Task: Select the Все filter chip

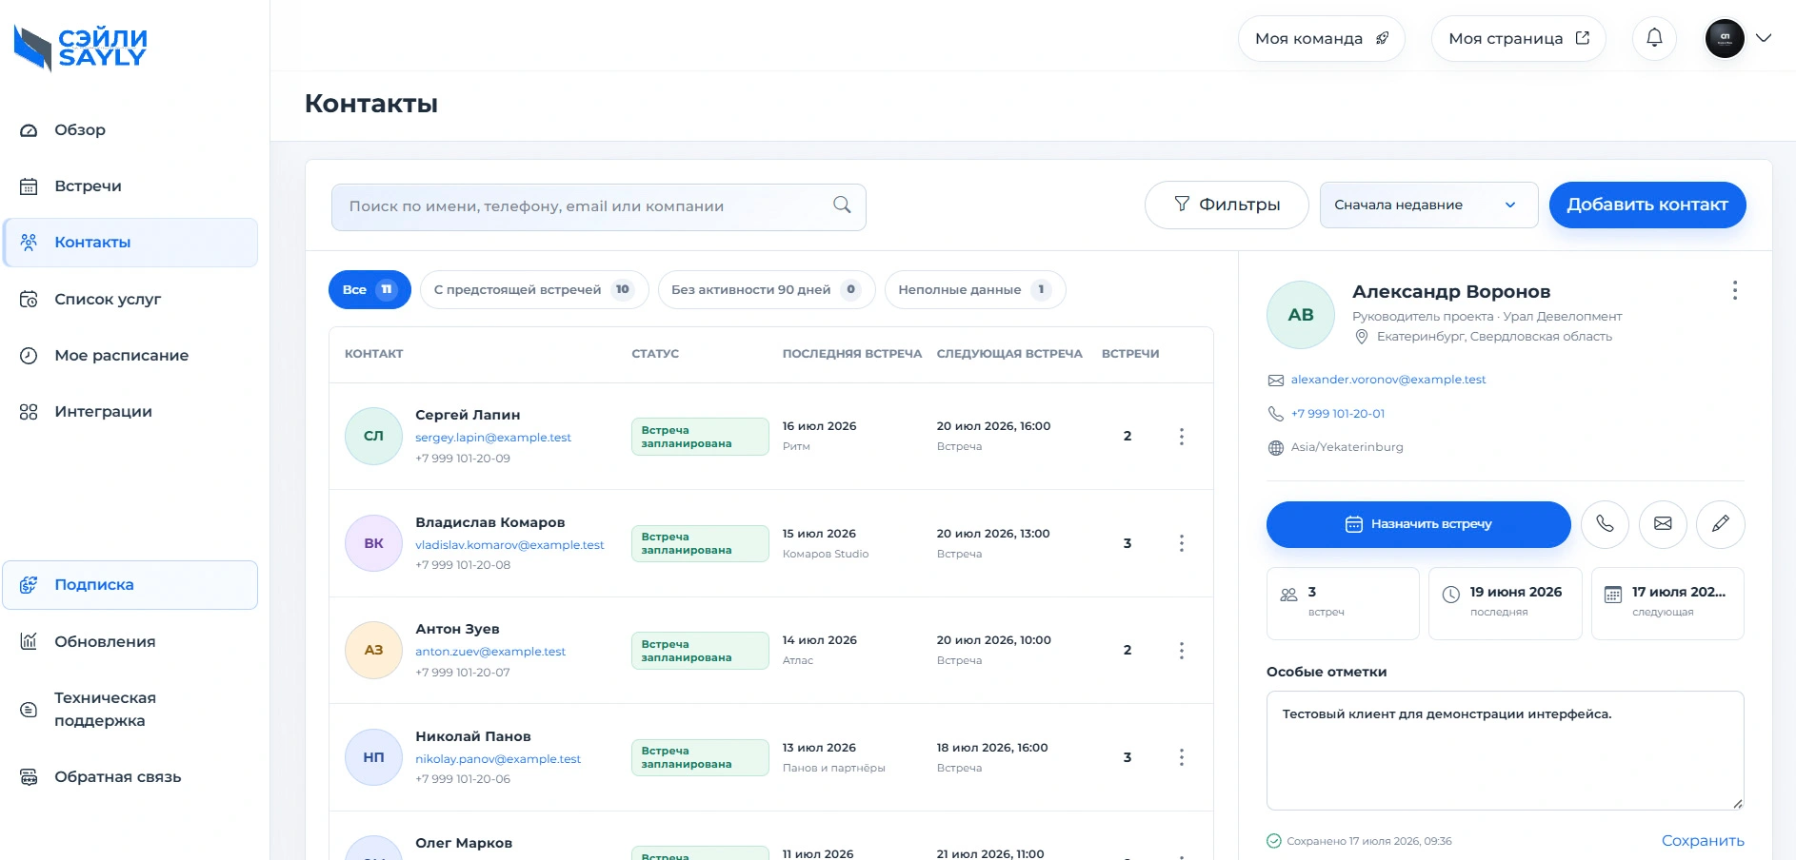Action: [x=369, y=290]
